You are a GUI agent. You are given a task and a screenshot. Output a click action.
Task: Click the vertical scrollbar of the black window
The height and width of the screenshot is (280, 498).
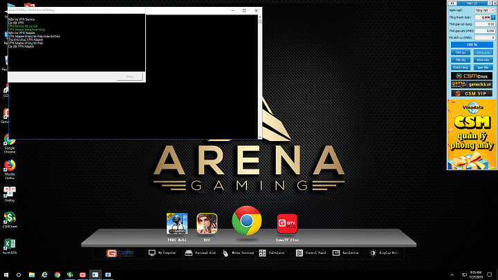[260, 77]
